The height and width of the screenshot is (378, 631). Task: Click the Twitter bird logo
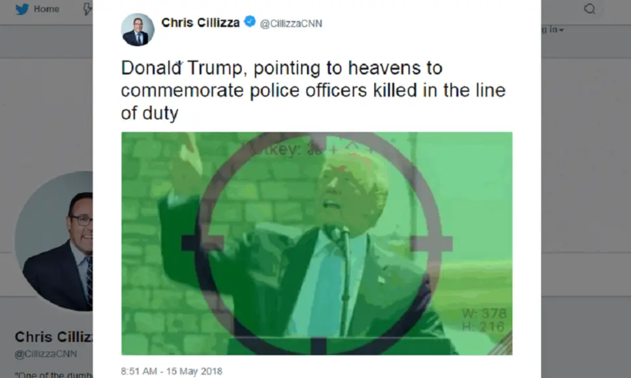pyautogui.click(x=22, y=9)
